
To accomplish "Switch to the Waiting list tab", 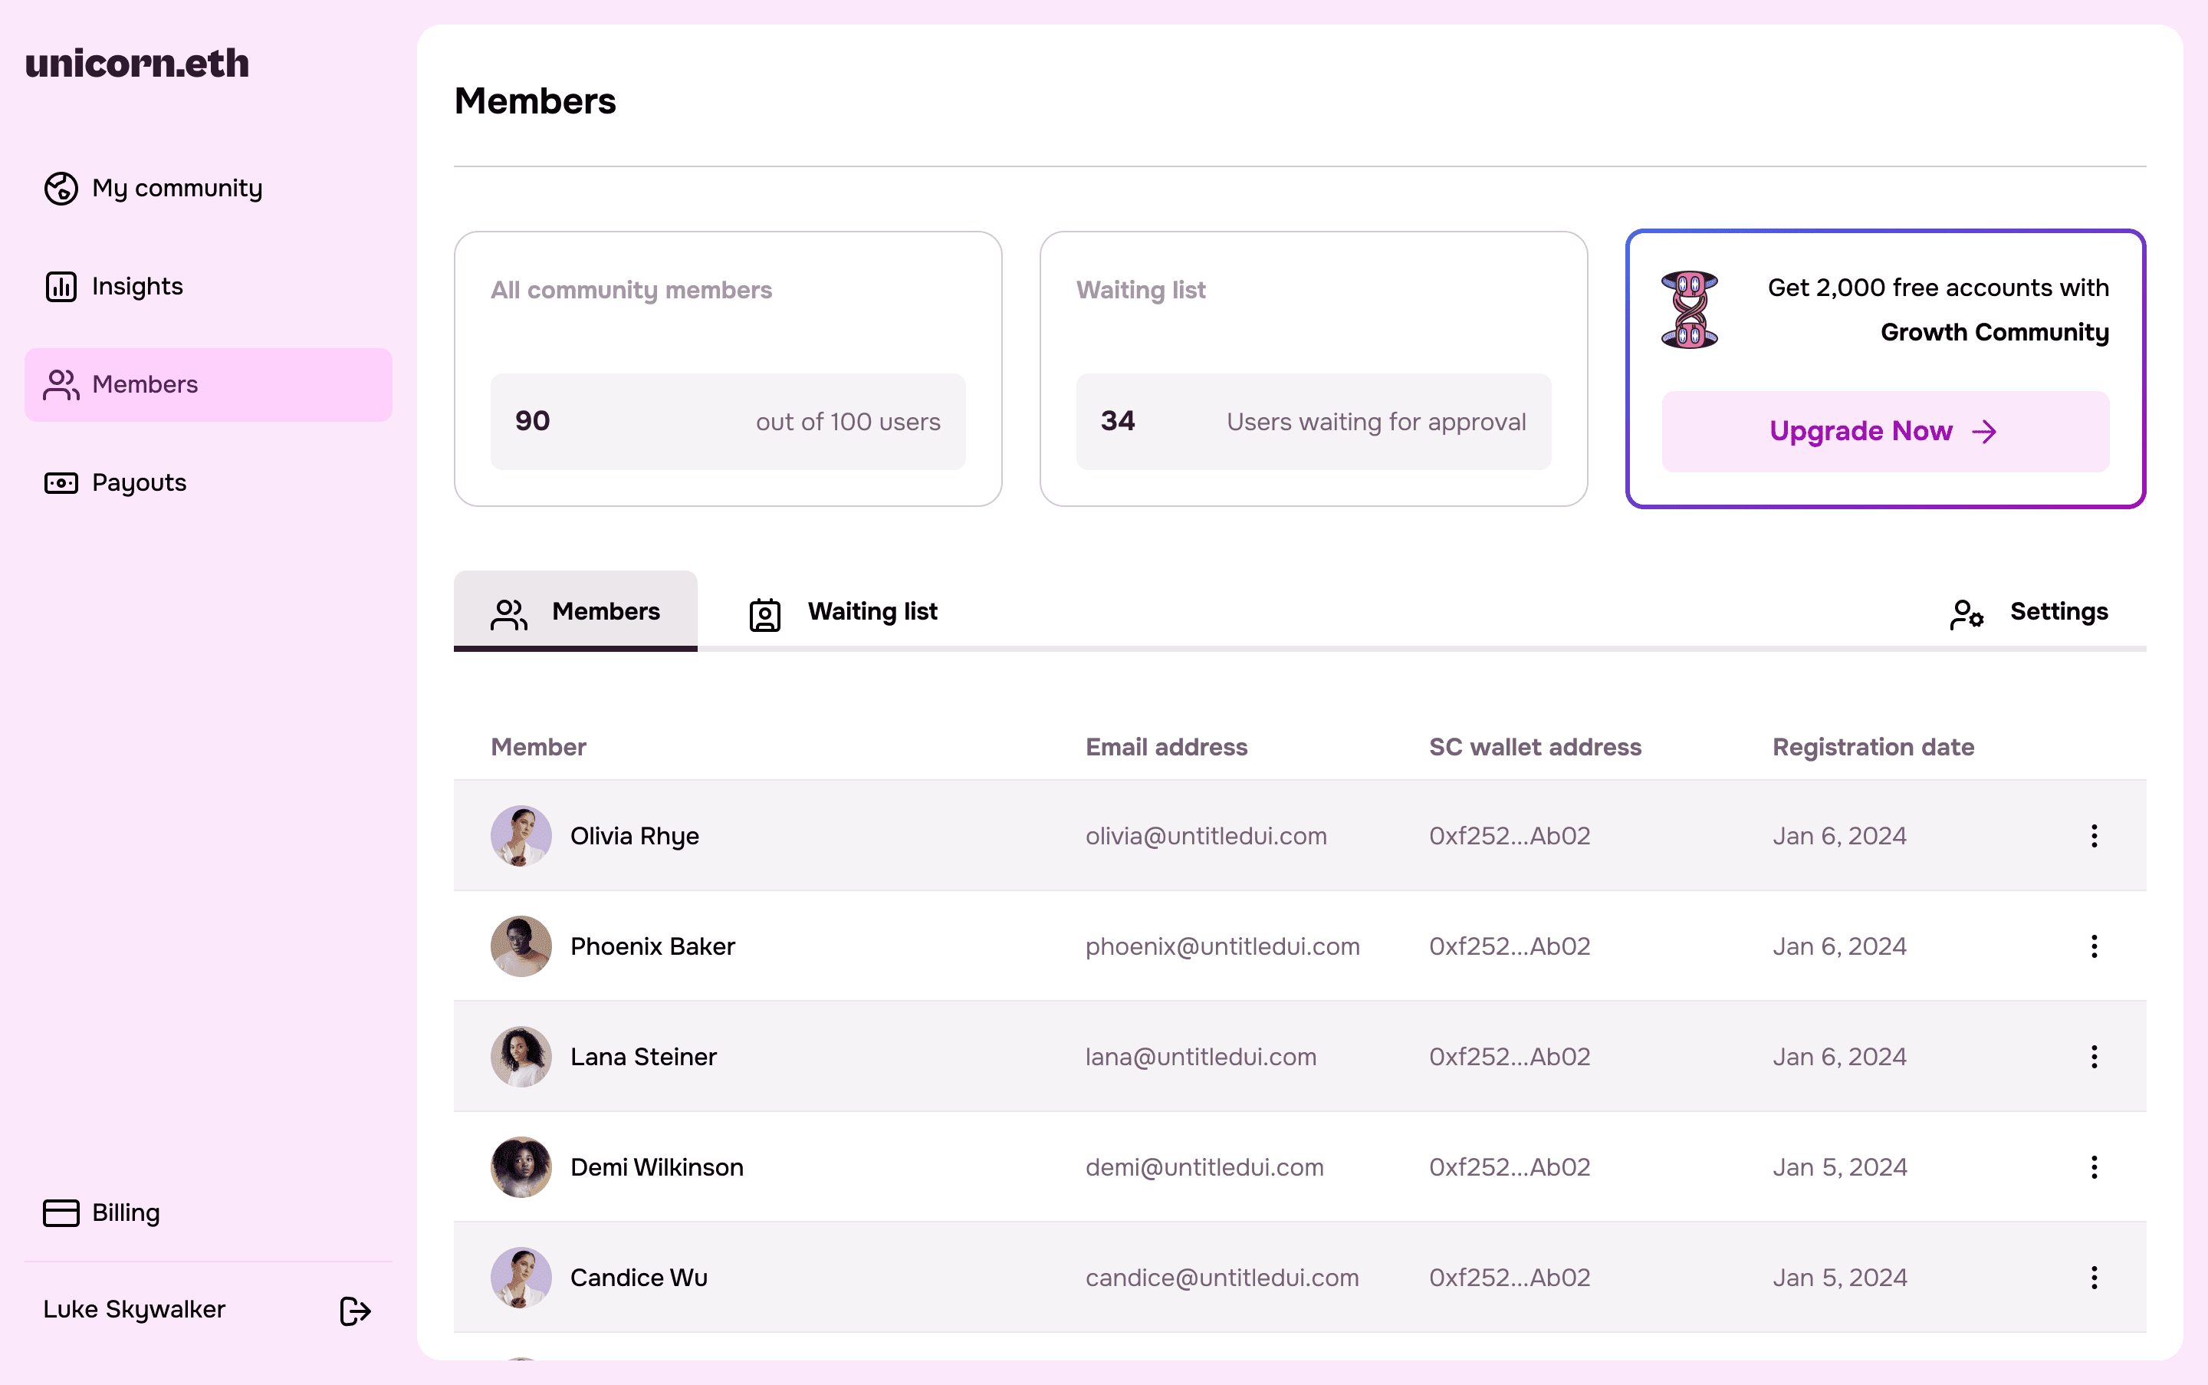I will point(843,611).
